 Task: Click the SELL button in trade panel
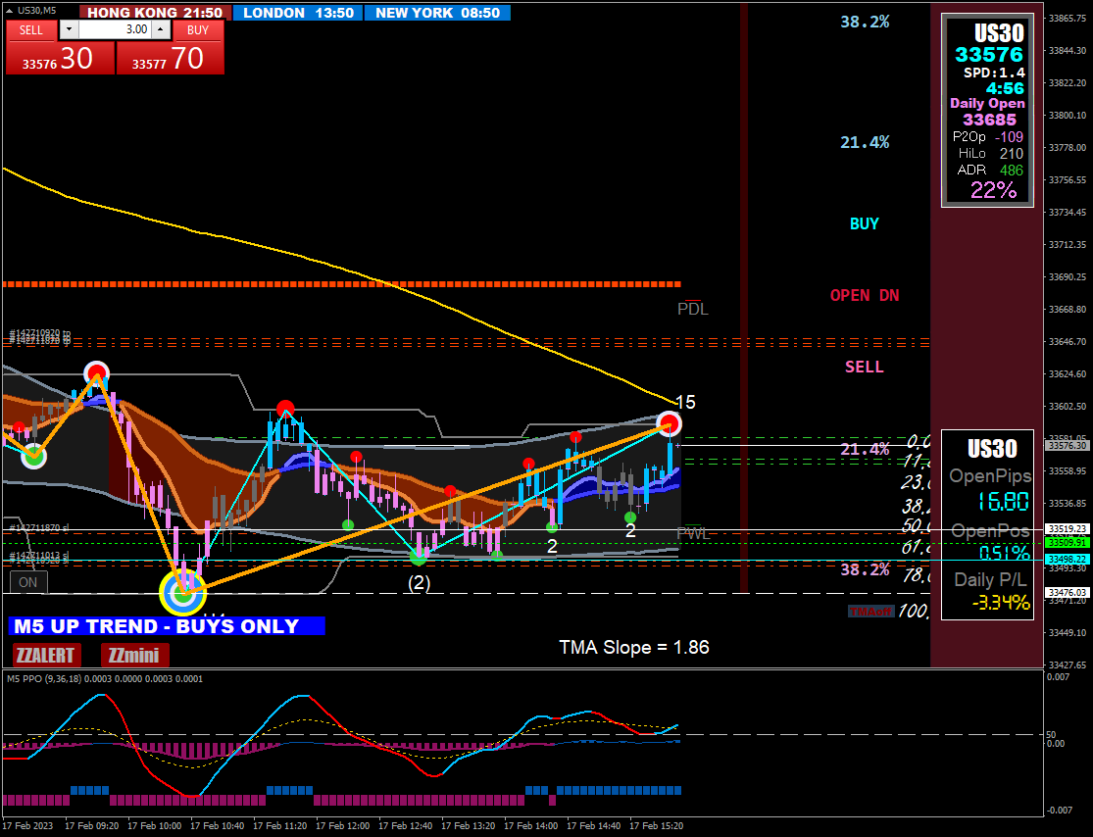(30, 30)
